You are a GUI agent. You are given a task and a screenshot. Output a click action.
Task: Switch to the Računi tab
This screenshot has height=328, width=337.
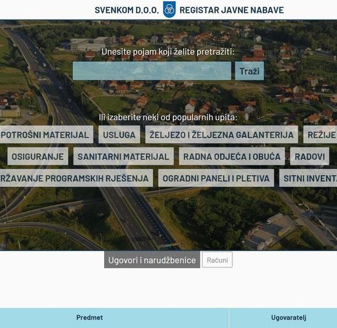coord(218,259)
